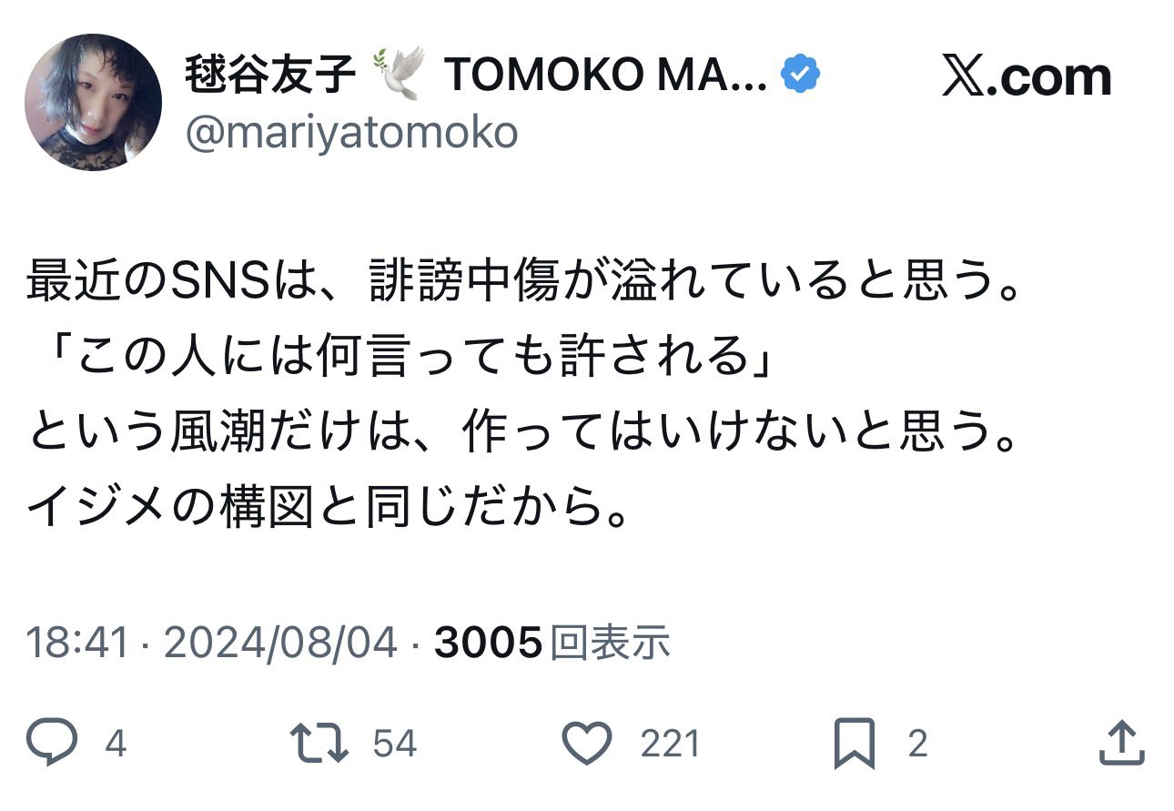1174x811 pixels.
Task: Click the bookmark count number 2
Action: pos(917,745)
